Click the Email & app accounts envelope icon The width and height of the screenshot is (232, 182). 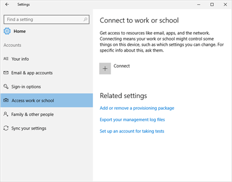(6, 73)
